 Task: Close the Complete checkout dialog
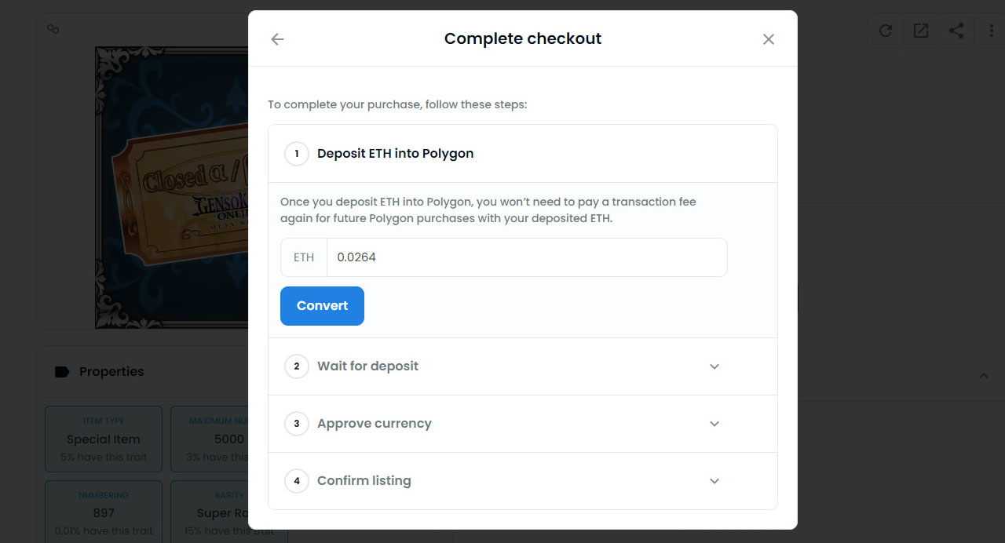pos(768,39)
